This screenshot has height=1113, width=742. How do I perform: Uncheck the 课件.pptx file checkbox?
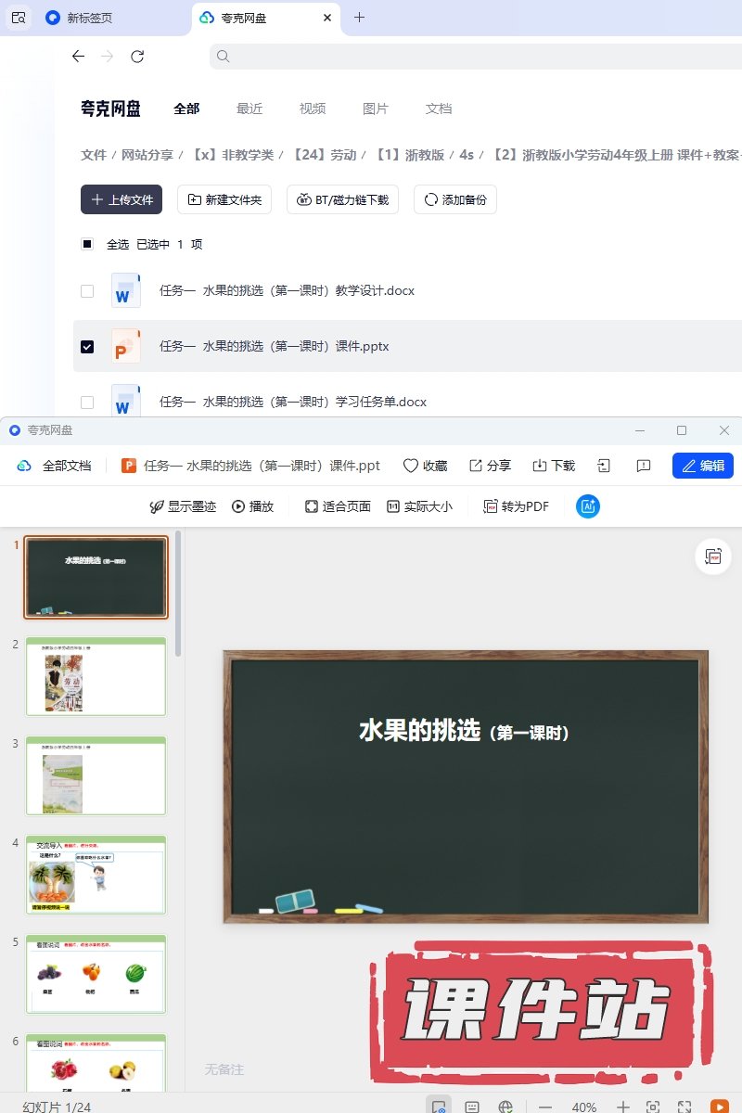pos(87,346)
